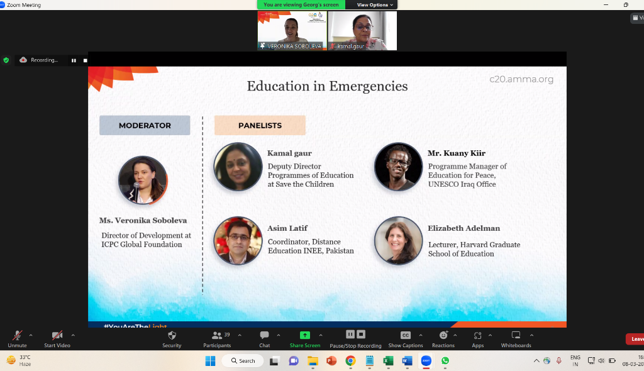
Task: Click the PANELISTS label on slide
Action: pyautogui.click(x=260, y=125)
